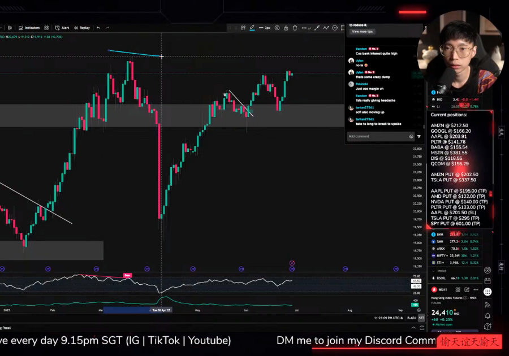Image resolution: width=509 pixels, height=356 pixels.
Task: Open the Indicators menu
Action: (29, 28)
